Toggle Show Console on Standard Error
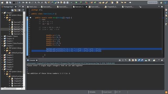This screenshot has width=168, height=94. (142, 60)
